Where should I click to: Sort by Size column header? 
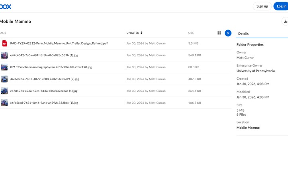click(191, 33)
